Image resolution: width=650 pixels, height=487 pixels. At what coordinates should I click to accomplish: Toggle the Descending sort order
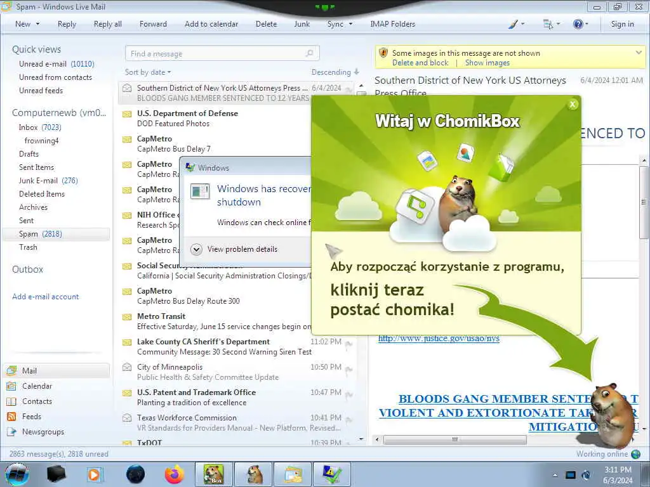(x=335, y=72)
